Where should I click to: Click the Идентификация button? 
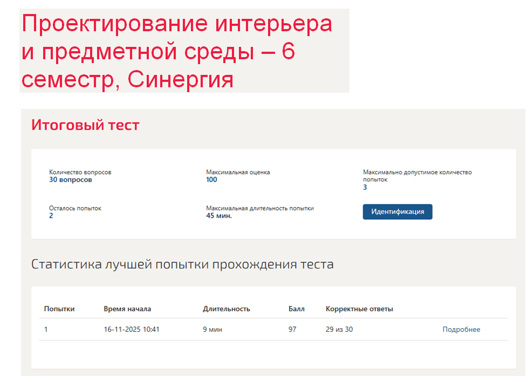[x=397, y=212]
